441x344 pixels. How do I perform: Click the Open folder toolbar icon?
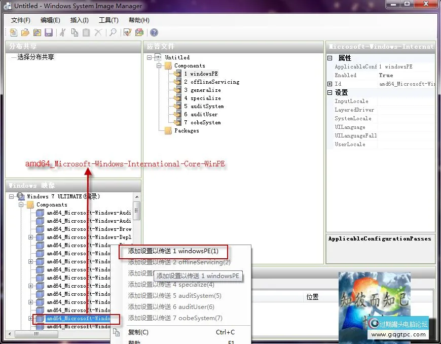pos(25,32)
